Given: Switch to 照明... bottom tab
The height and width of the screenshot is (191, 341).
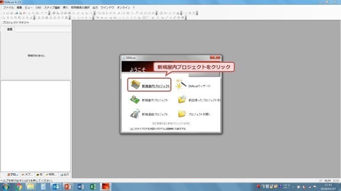Looking at the screenshot, I should (x=51, y=175).
